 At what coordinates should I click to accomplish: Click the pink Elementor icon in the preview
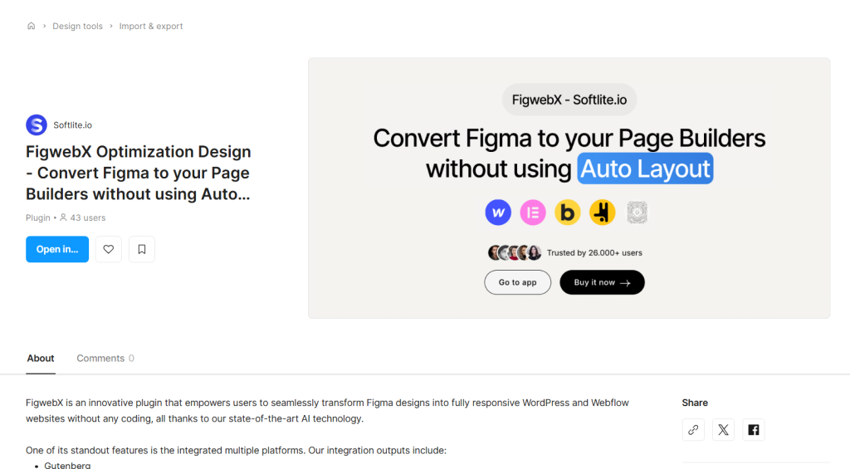tap(533, 212)
